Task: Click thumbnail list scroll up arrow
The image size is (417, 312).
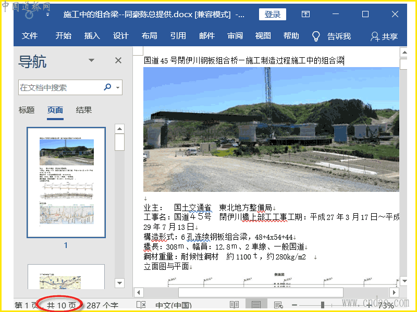Action: [x=120, y=129]
